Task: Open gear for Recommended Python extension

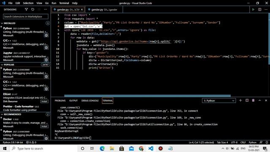Action: point(46,138)
